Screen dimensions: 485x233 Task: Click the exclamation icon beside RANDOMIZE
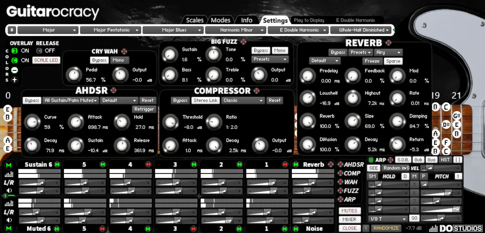click(x=365, y=229)
